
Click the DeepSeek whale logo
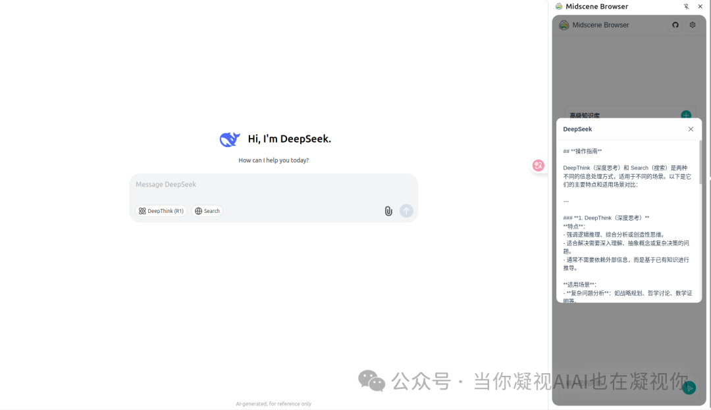(230, 139)
